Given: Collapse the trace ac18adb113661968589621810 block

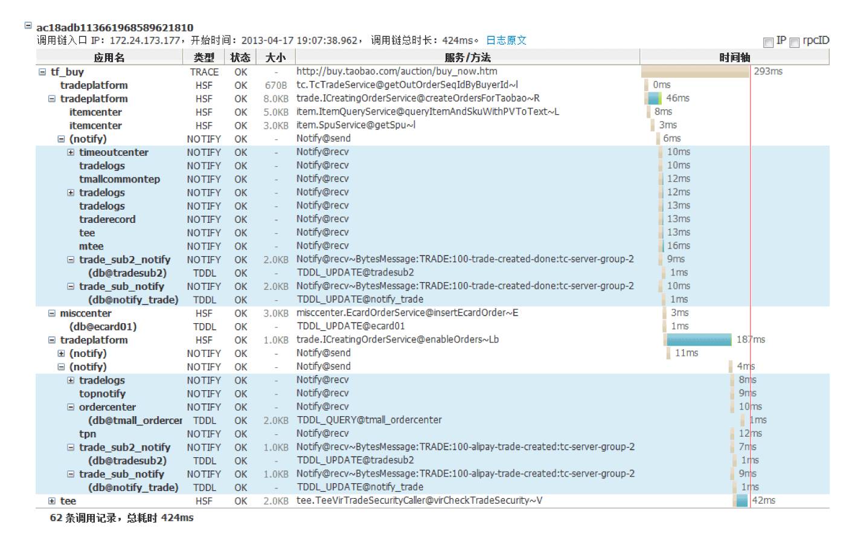Looking at the screenshot, I should click(28, 25).
